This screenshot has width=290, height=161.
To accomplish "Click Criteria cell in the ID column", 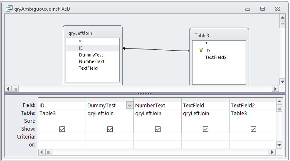I will coord(62,137).
